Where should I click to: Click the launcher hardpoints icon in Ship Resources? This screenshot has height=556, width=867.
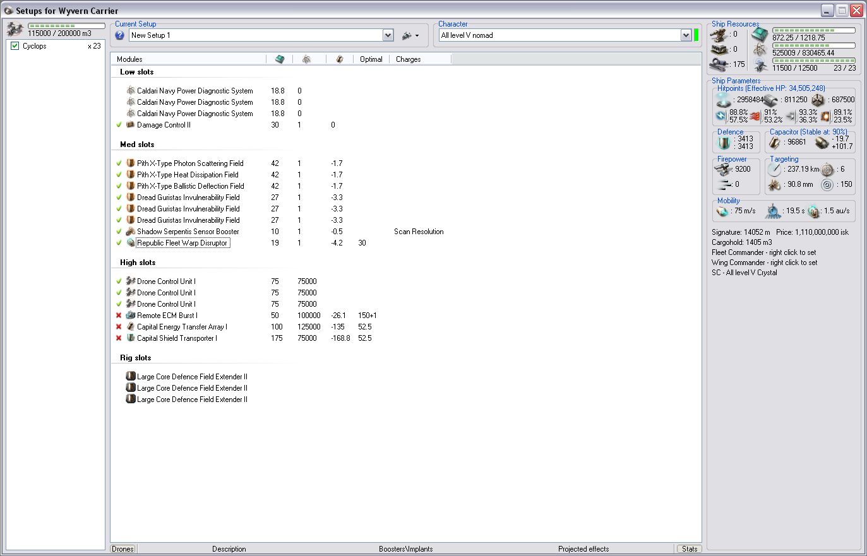pos(719,49)
